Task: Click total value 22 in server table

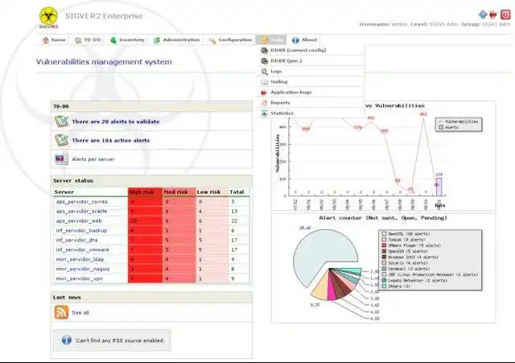Action: click(x=234, y=221)
